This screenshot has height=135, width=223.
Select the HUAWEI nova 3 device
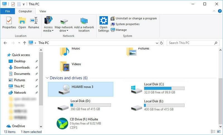pos(81,89)
